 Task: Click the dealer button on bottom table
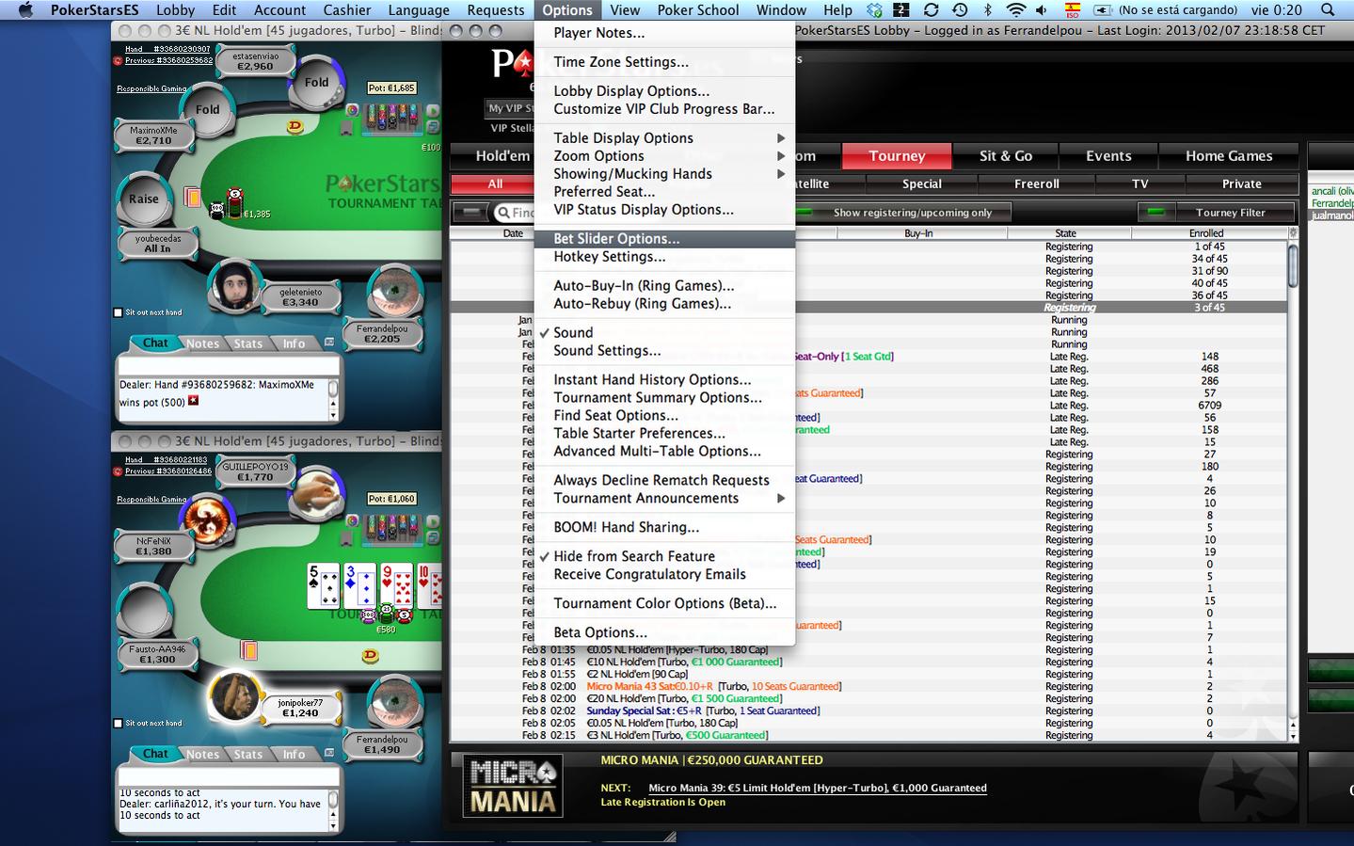coord(371,656)
